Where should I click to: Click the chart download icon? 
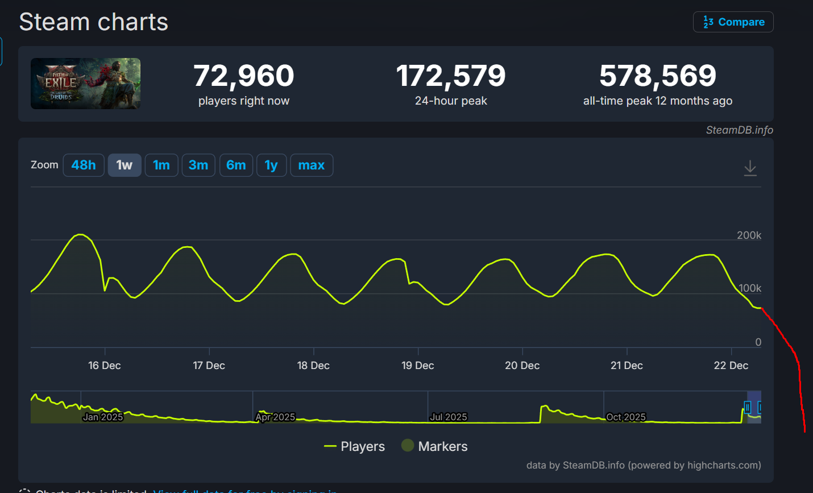[x=750, y=168]
